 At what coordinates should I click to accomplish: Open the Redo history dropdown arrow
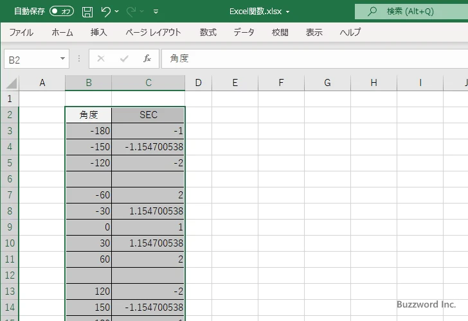pyautogui.click(x=142, y=12)
